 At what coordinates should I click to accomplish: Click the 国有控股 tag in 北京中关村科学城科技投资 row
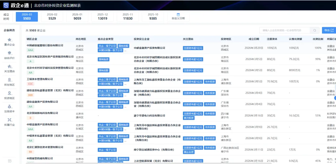click(104, 70)
